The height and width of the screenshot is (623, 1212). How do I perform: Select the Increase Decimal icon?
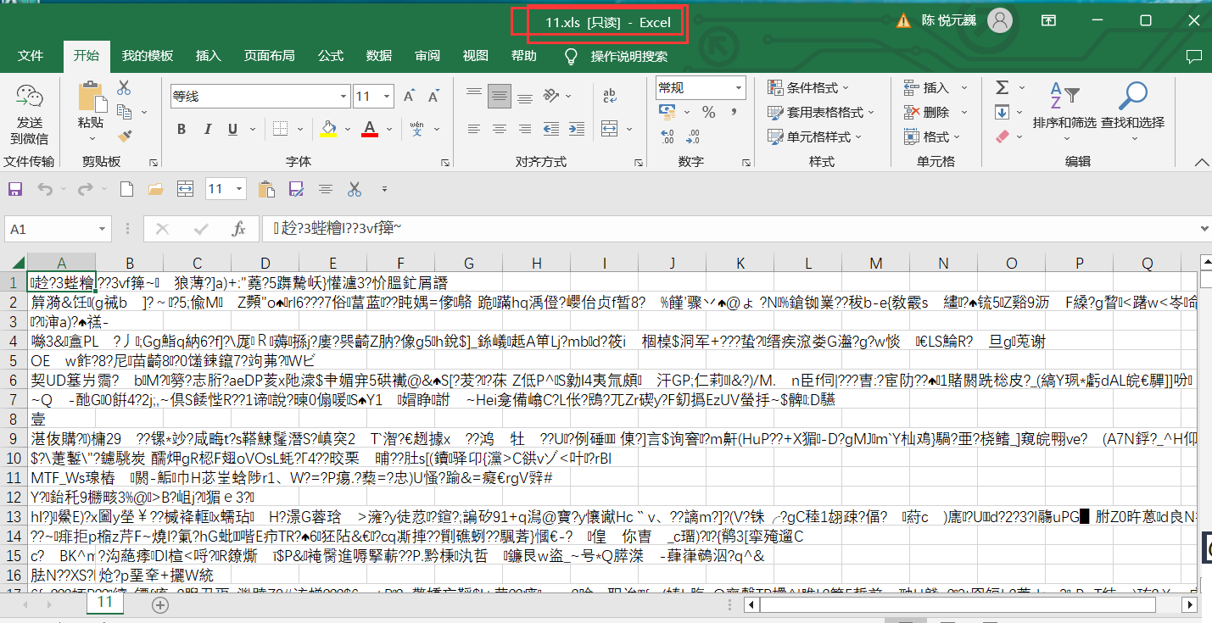667,135
